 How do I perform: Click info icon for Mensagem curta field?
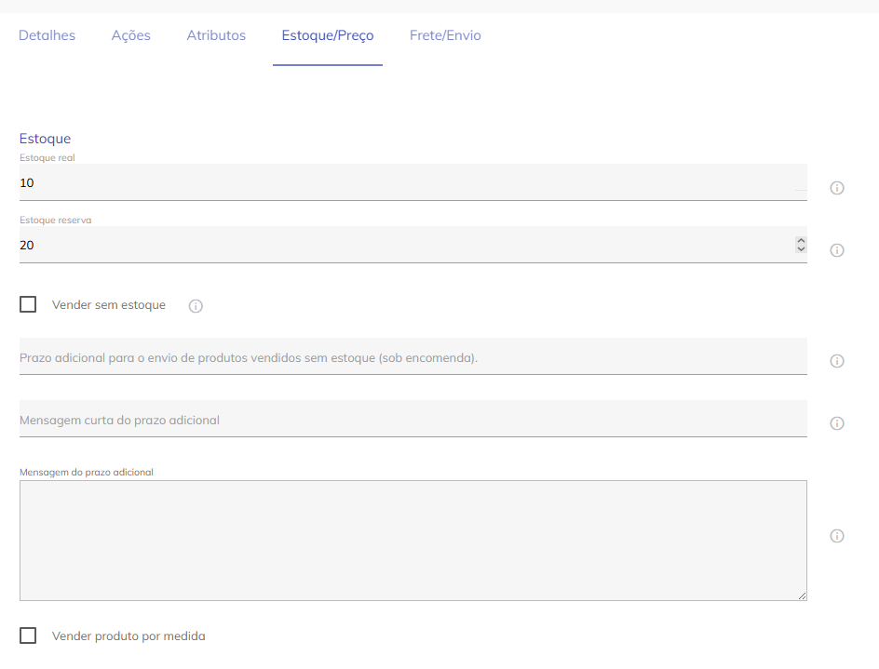pos(836,423)
